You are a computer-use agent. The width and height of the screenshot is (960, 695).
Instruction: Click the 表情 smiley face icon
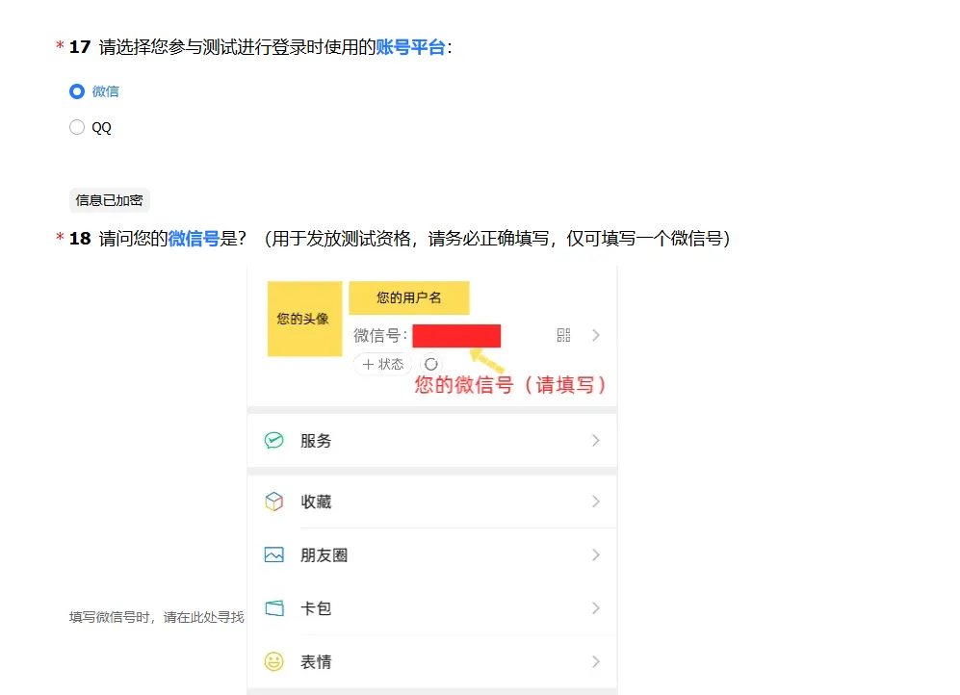pos(274,661)
